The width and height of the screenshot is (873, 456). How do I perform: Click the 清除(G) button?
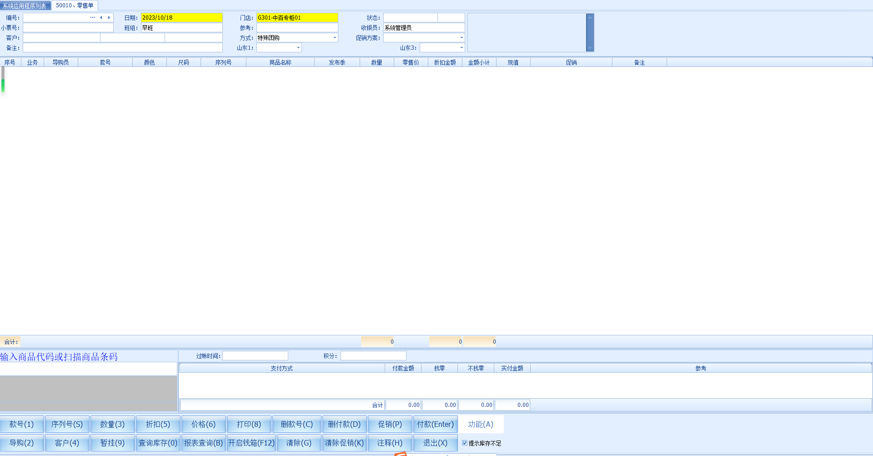(299, 443)
